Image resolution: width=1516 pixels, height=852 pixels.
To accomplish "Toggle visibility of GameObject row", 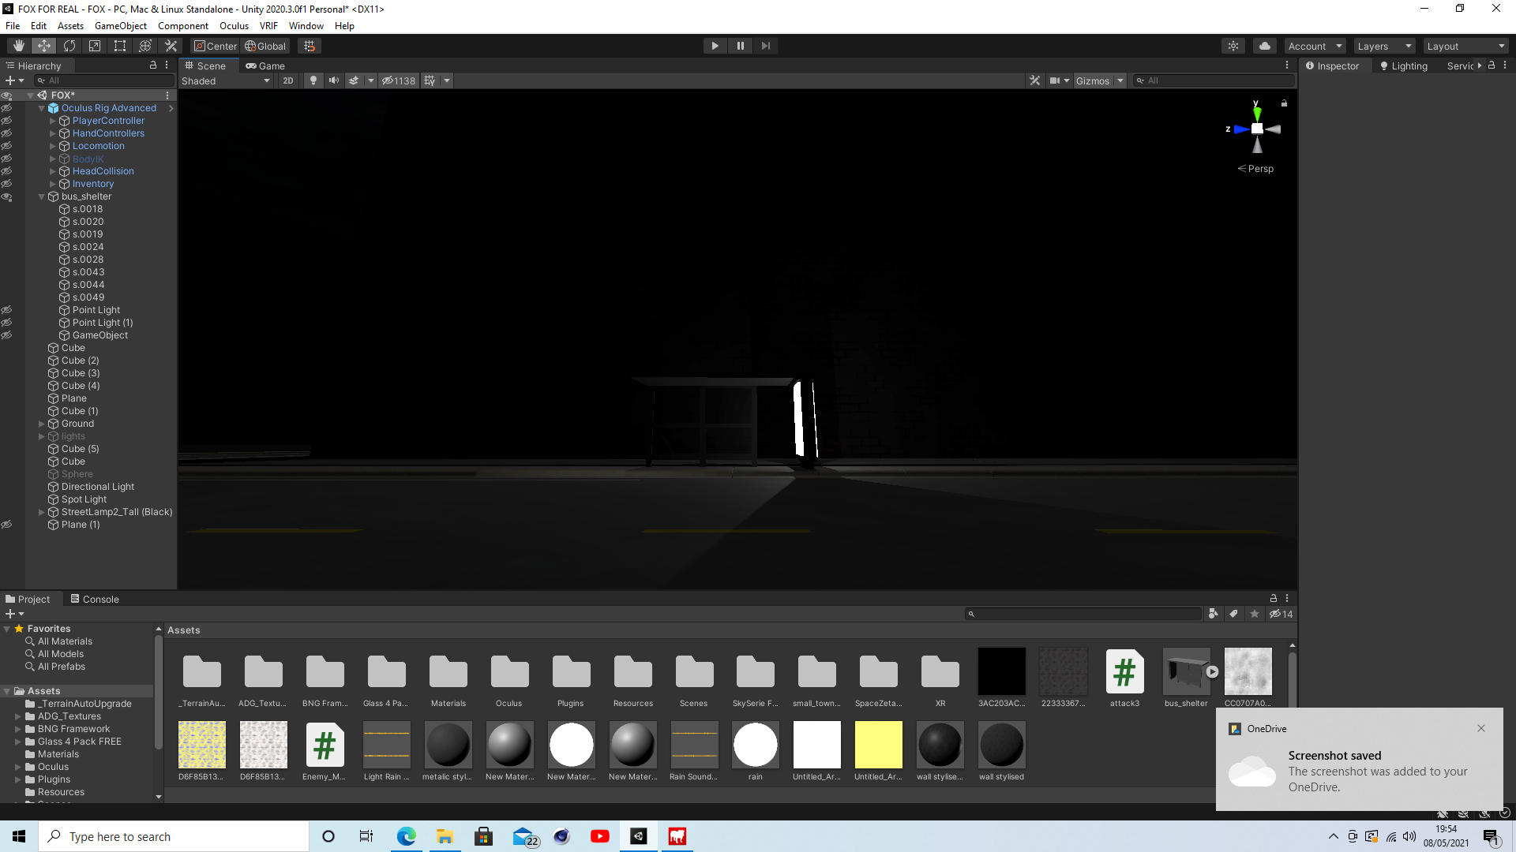I will click(x=6, y=335).
